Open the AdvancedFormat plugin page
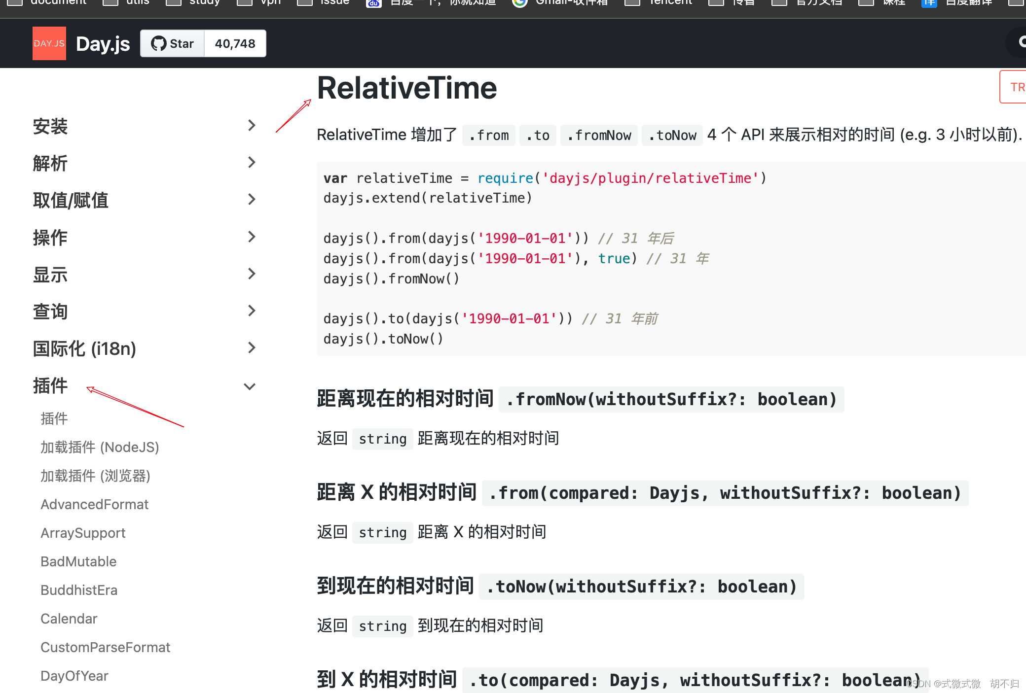The width and height of the screenshot is (1026, 693). click(x=94, y=504)
